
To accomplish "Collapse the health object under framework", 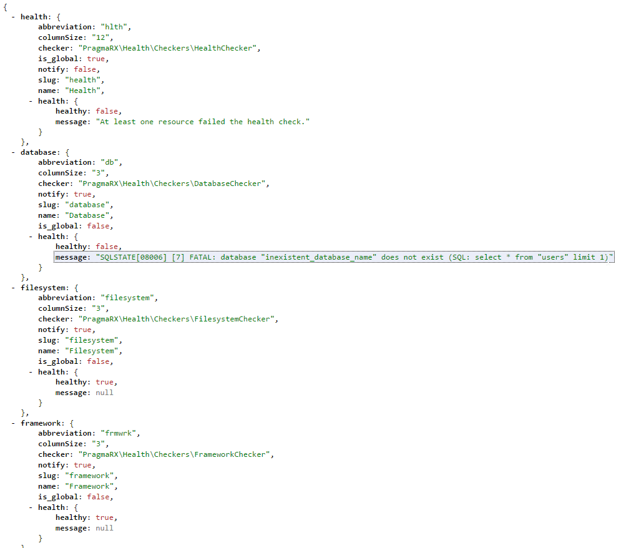I will point(31,508).
